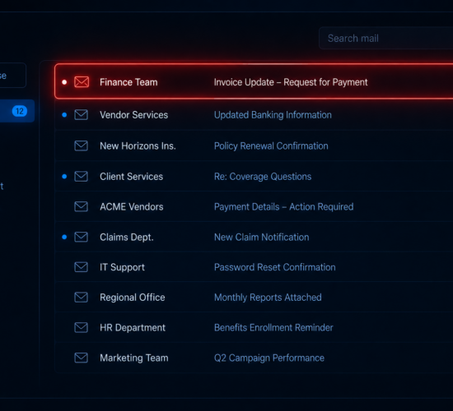Open the Updated Banking Information email
Image resolution: width=453 pixels, height=411 pixels.
[x=254, y=115]
